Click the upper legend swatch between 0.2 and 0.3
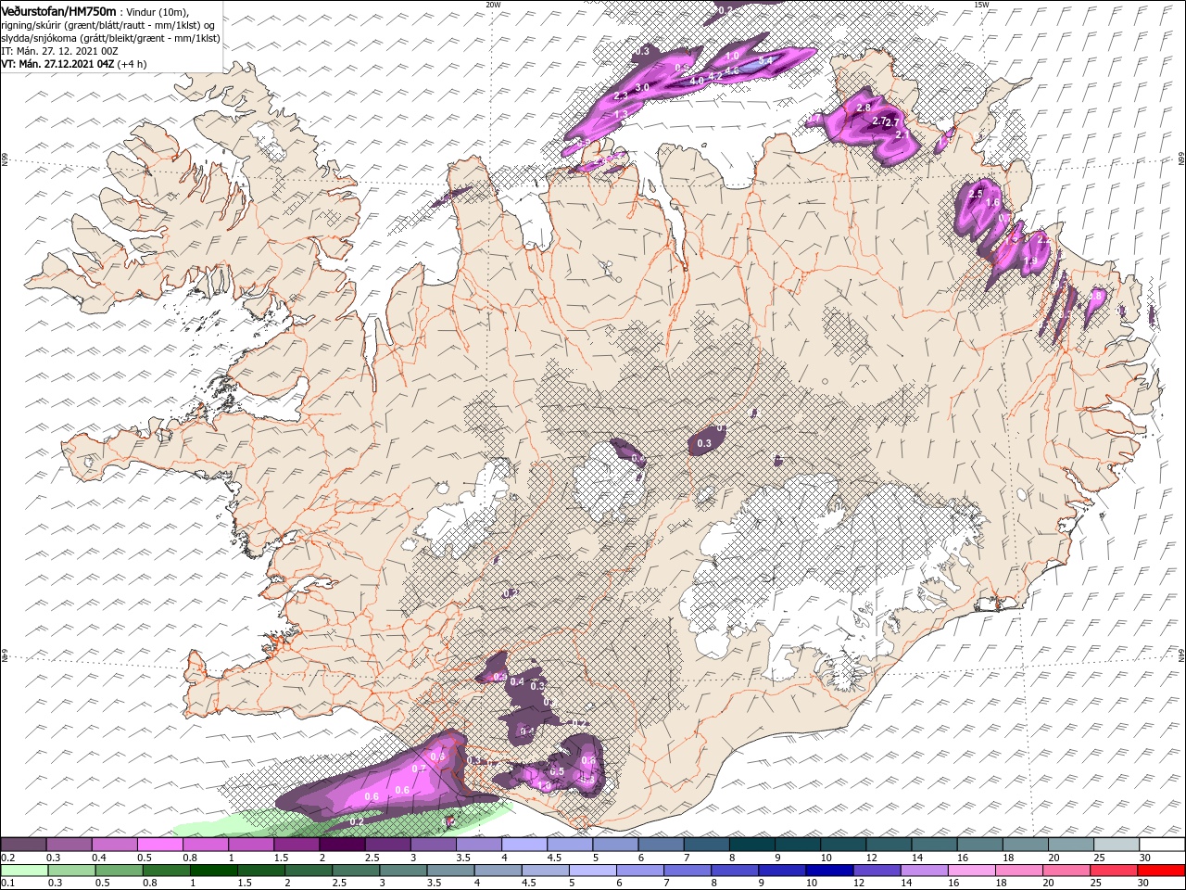Viewport: 1186px width, 890px height. coord(24,845)
